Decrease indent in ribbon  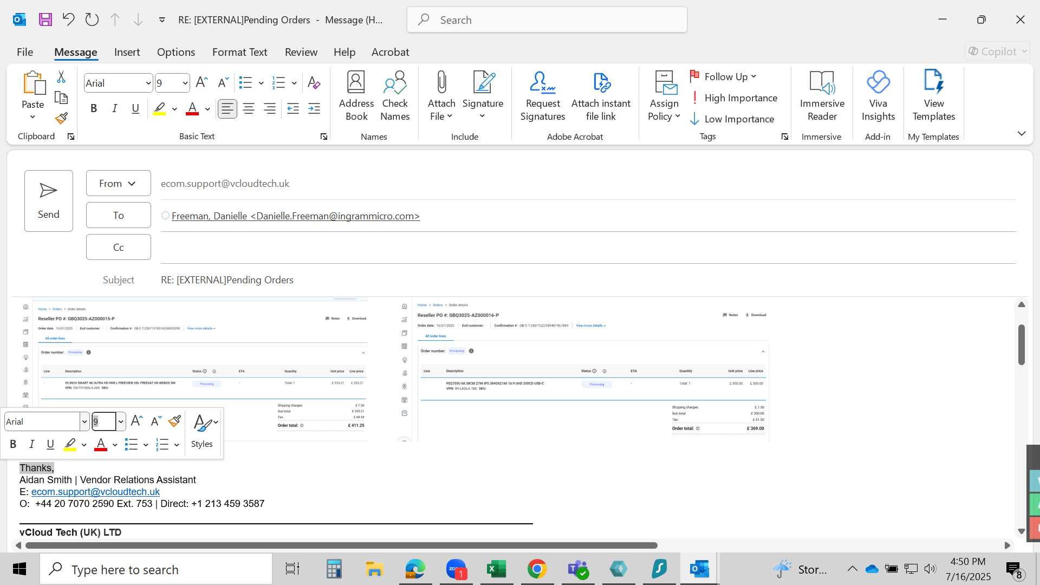[x=293, y=109]
